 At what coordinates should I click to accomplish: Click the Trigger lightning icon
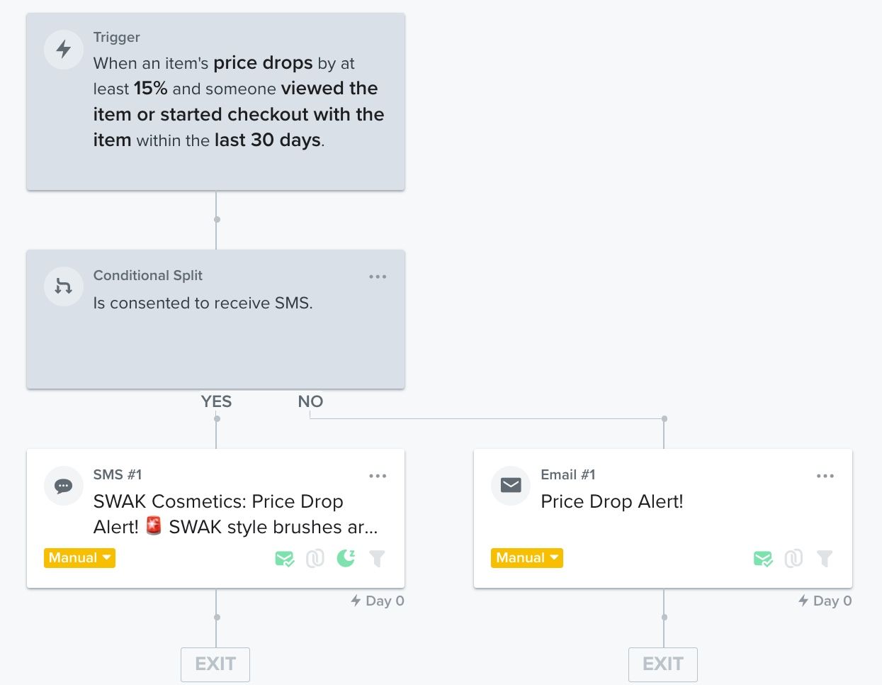pos(64,50)
